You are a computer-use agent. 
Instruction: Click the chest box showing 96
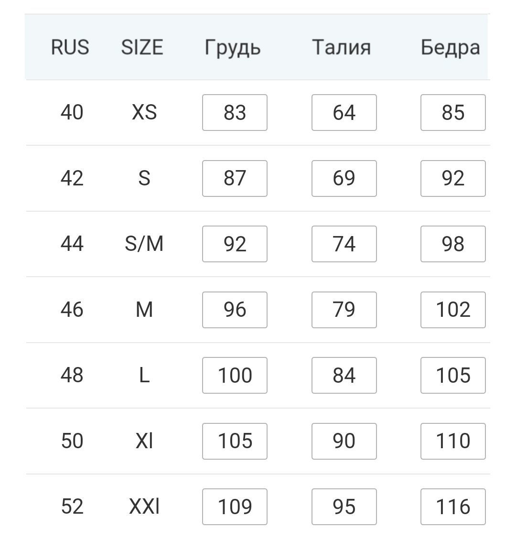[235, 310]
